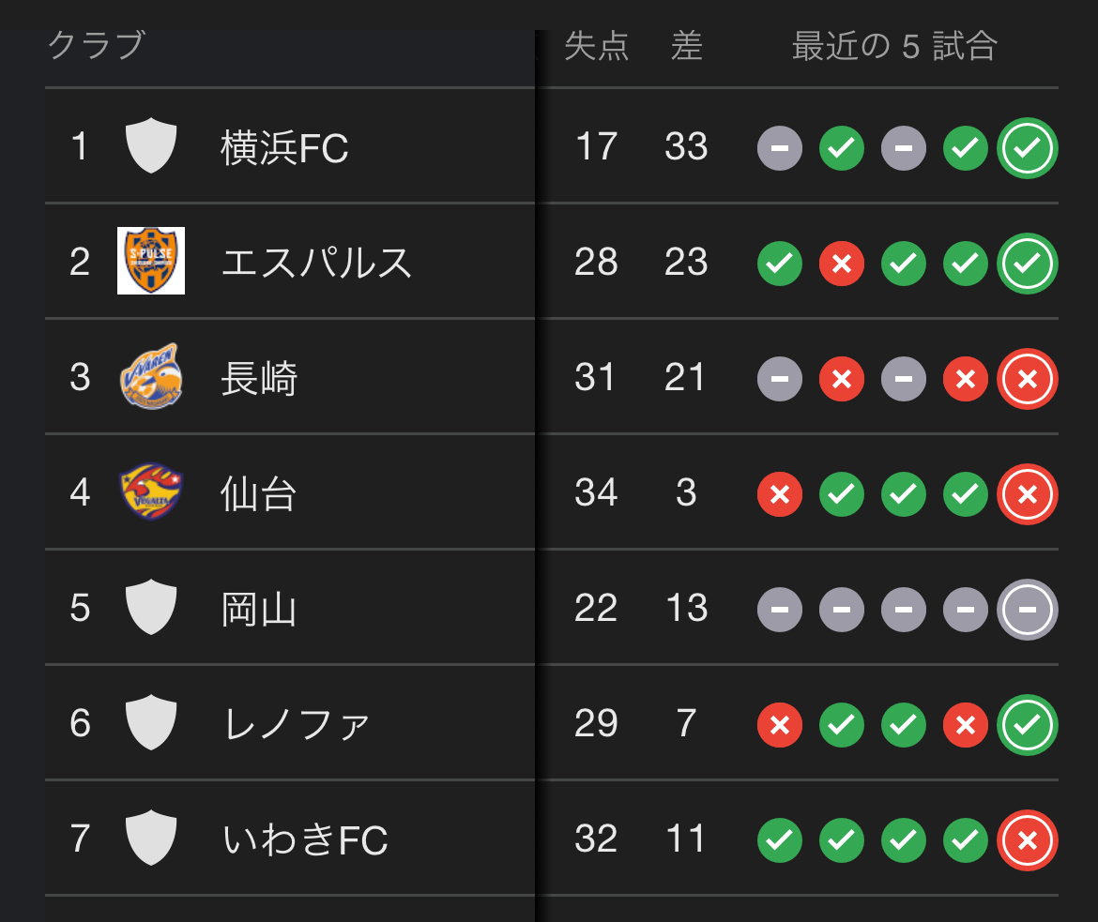Click the Vegalta Sendai club logo
The height and width of the screenshot is (922, 1098).
coord(151,492)
